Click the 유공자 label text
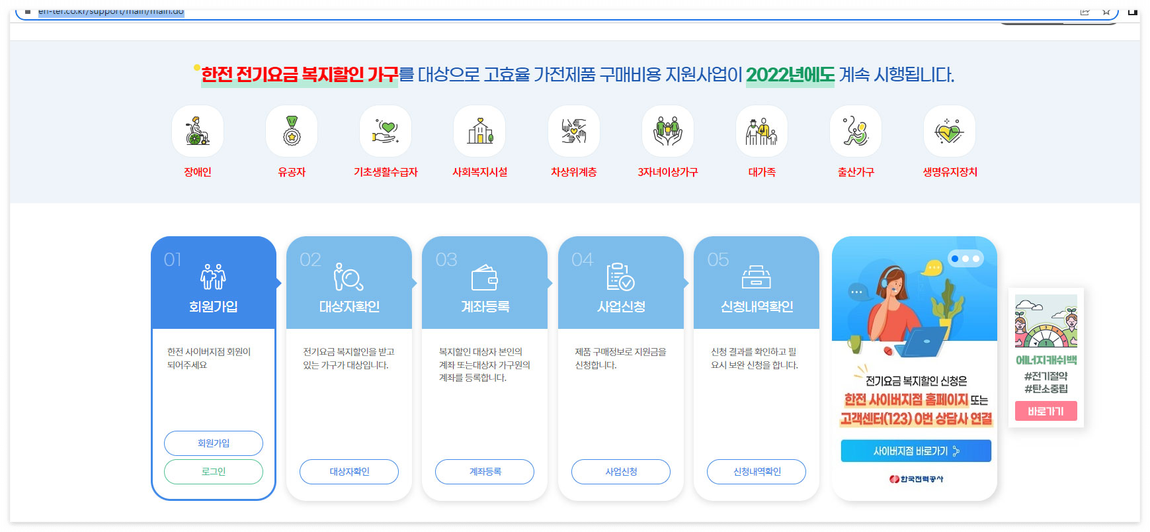Image resolution: width=1150 pixels, height=532 pixels. [292, 172]
